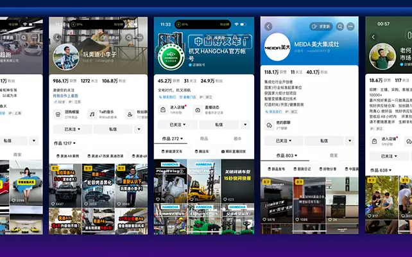Switch to 商家 tab on leftmost profile

click(17, 155)
